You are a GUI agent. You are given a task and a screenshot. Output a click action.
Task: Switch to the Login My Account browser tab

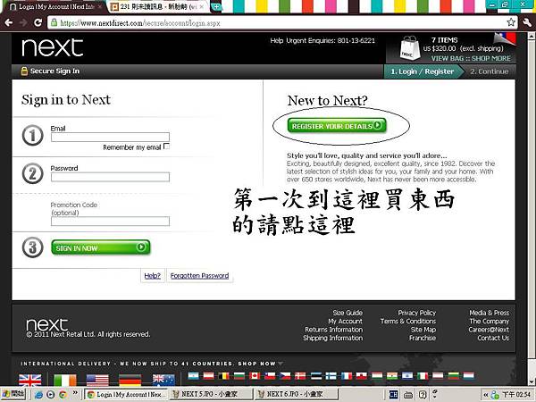[x=56, y=6]
